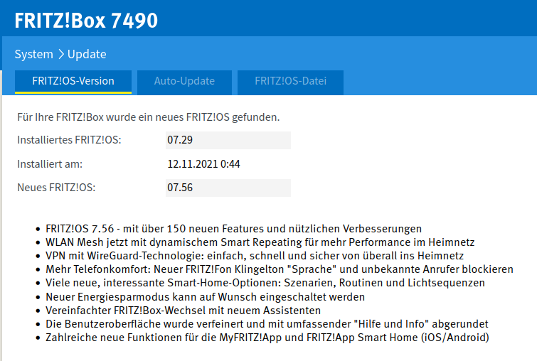Screen dimensions: 537x361
Task: Click the Neuer Energiesparmodus bullet line
Action: click(205, 296)
